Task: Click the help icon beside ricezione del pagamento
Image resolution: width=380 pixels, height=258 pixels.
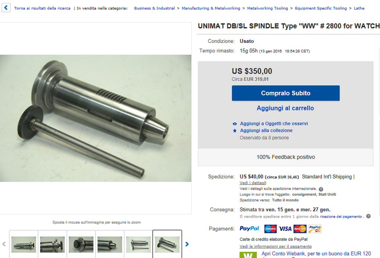Action: pyautogui.click(x=369, y=216)
